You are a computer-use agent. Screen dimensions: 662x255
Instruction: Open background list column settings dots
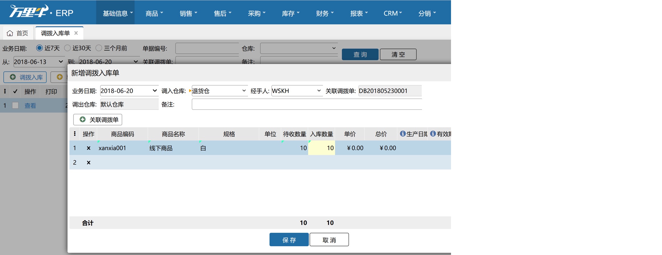5,91
